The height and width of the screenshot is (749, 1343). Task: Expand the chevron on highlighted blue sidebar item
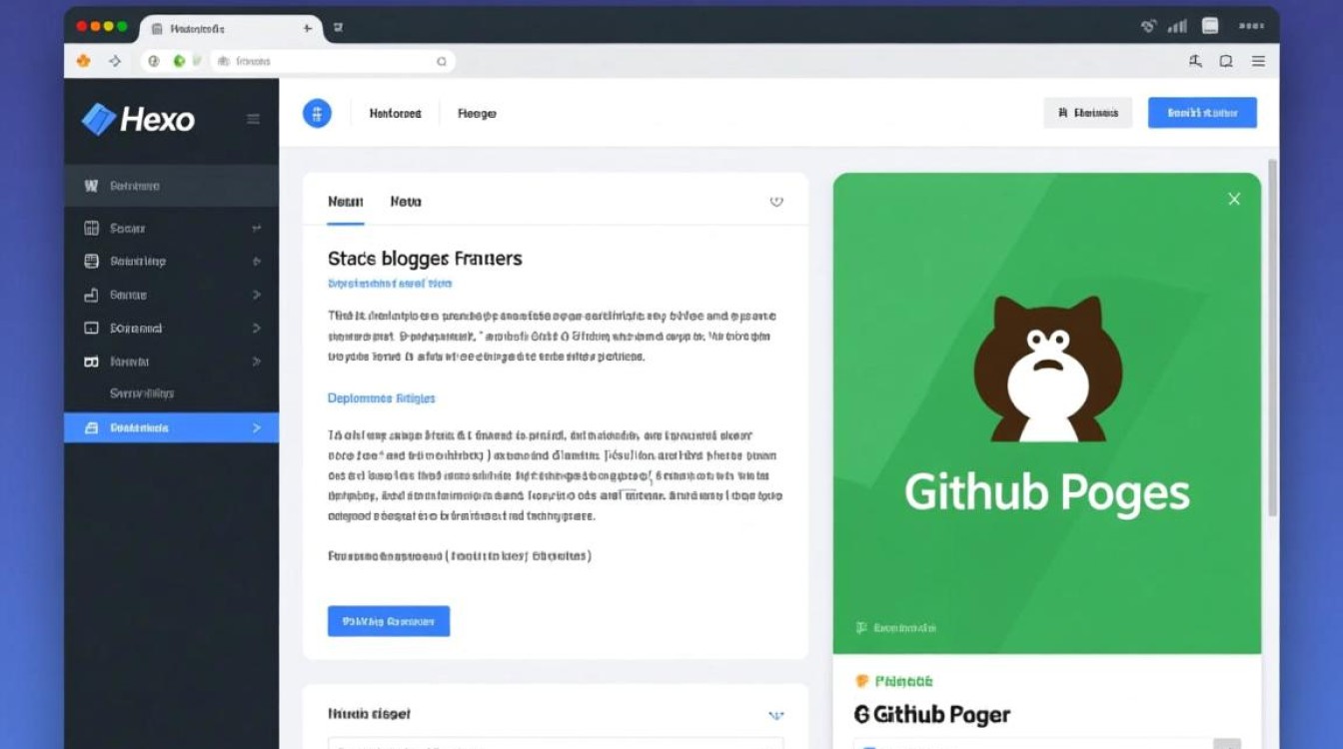(x=257, y=427)
